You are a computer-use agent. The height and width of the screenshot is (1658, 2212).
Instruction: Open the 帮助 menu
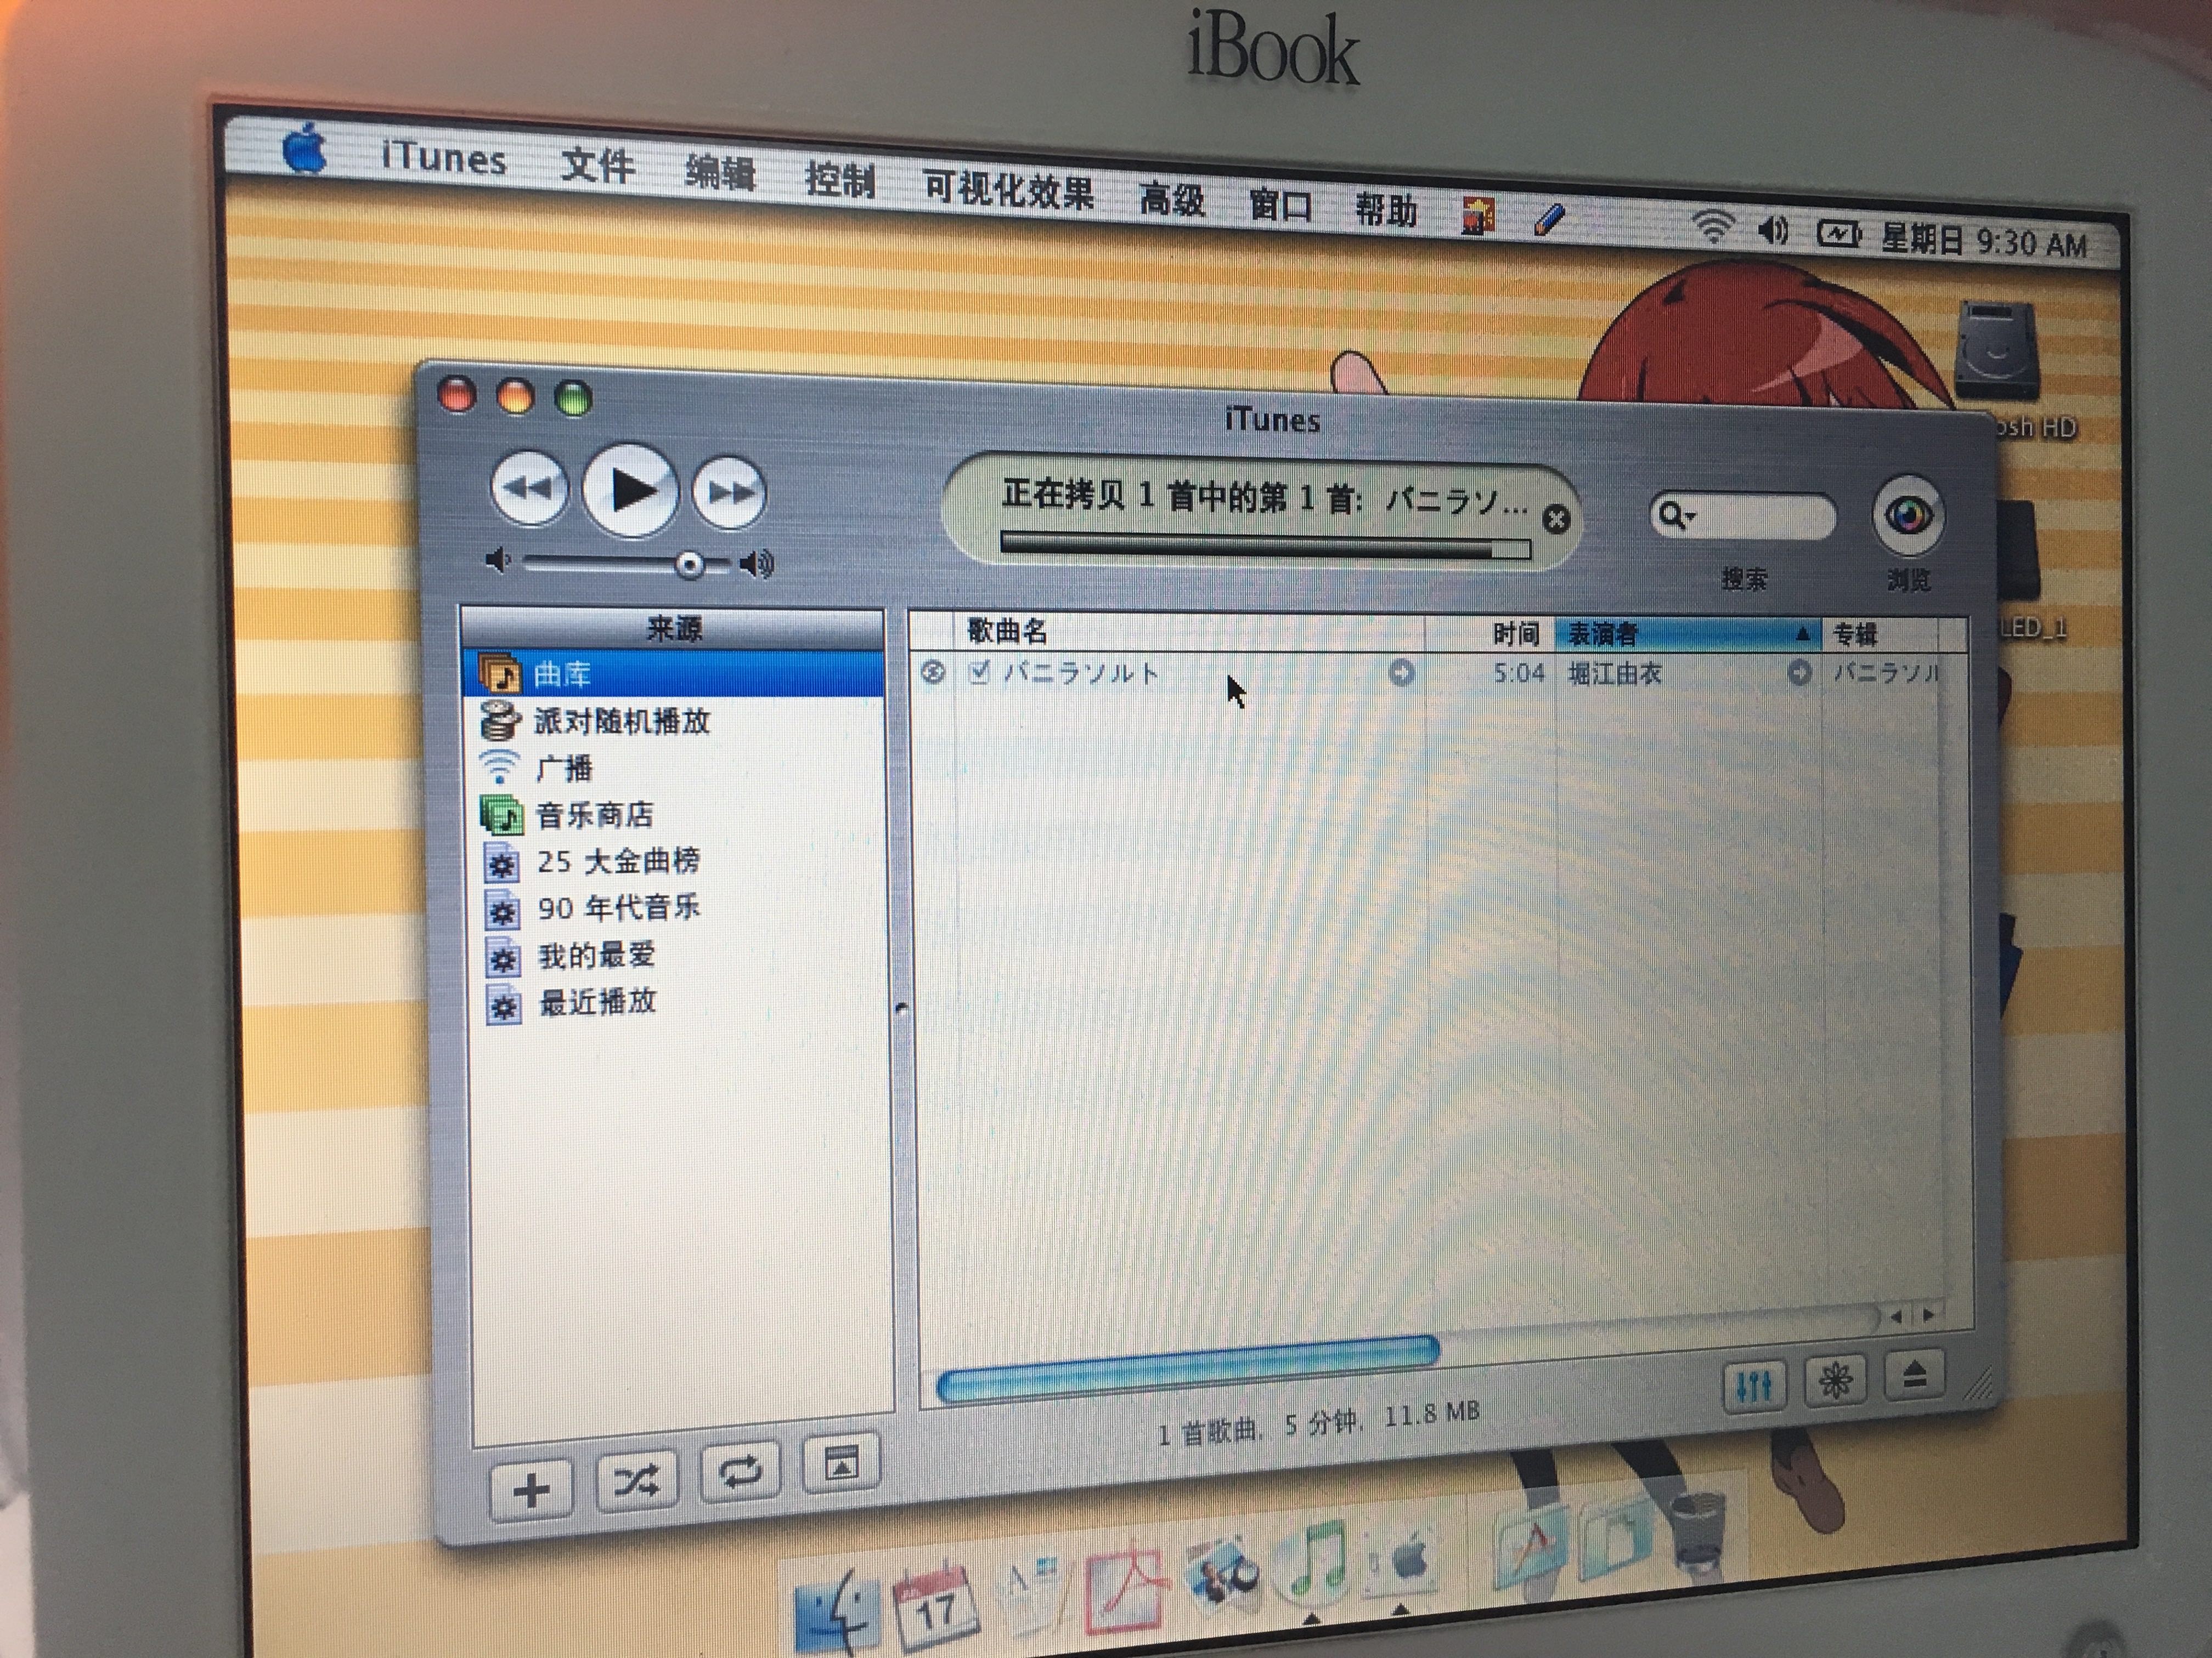click(1386, 211)
